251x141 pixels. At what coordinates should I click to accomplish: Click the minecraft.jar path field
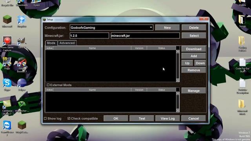tap(145, 36)
